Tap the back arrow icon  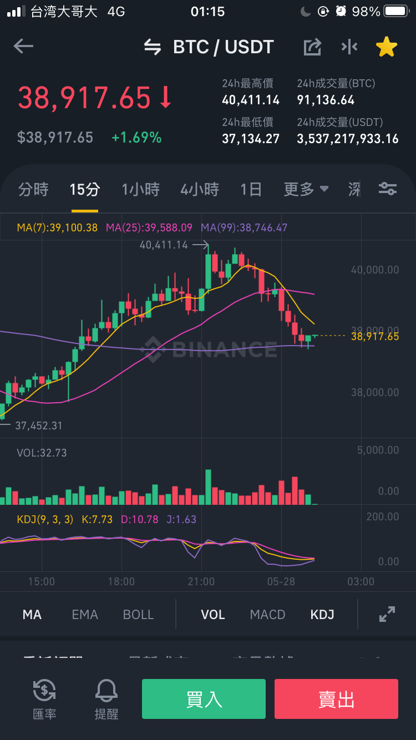click(x=23, y=47)
